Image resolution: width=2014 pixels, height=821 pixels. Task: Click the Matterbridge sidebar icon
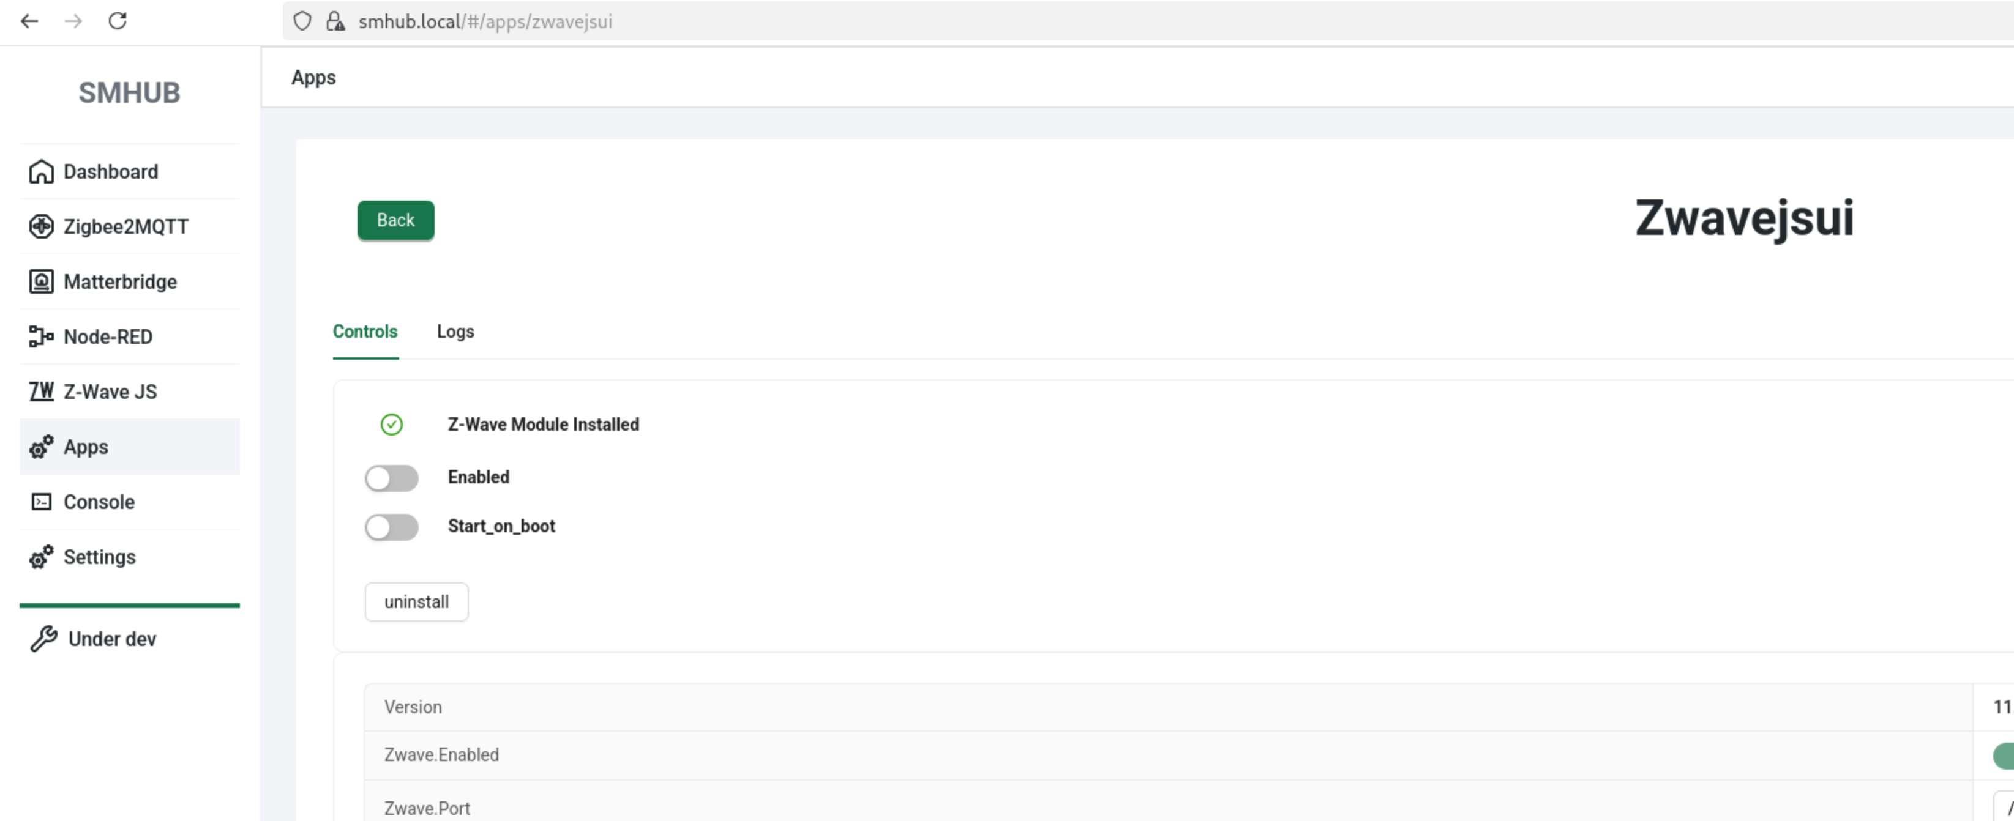pyautogui.click(x=40, y=282)
